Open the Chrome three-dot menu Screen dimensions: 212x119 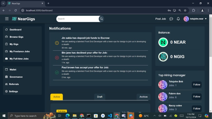coord(208,11)
